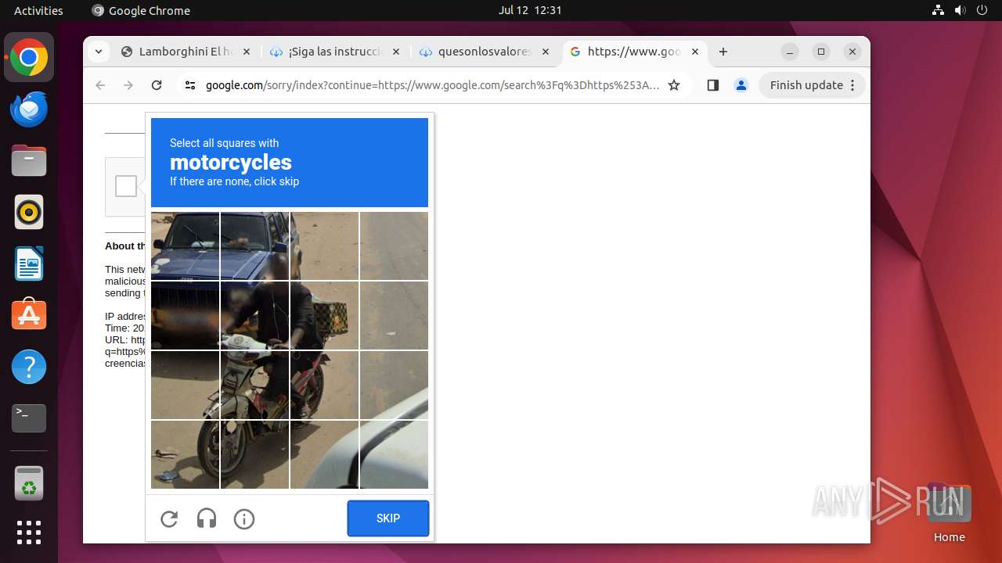Select captcha tile showing the motorcycle headlight
1002x563 pixels.
point(254,315)
